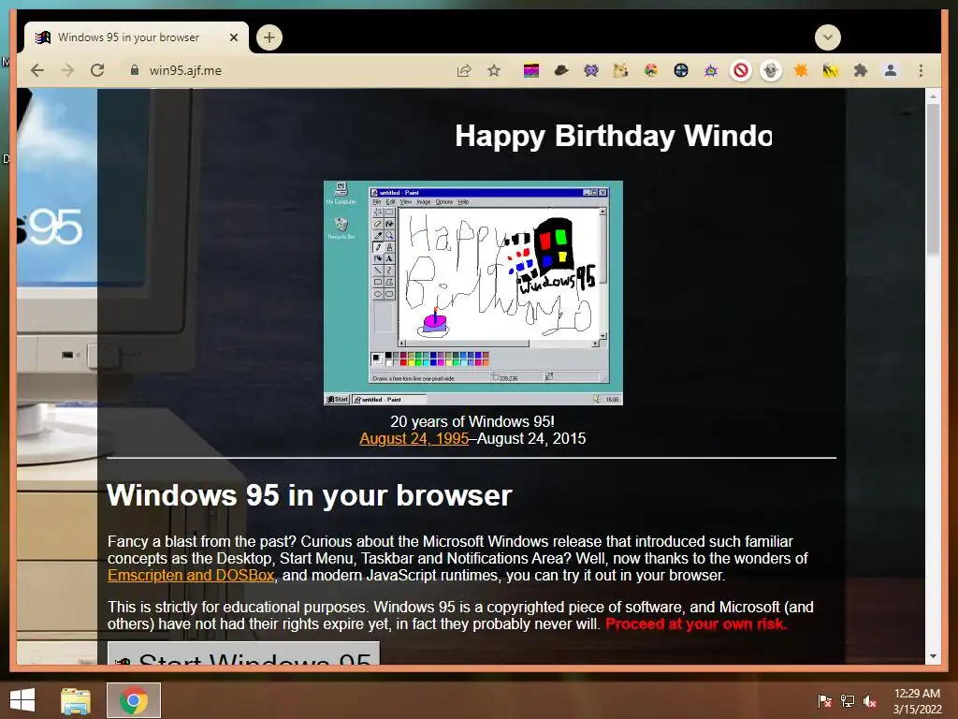Open the Windows Start menu
The width and height of the screenshot is (958, 719).
click(x=22, y=700)
